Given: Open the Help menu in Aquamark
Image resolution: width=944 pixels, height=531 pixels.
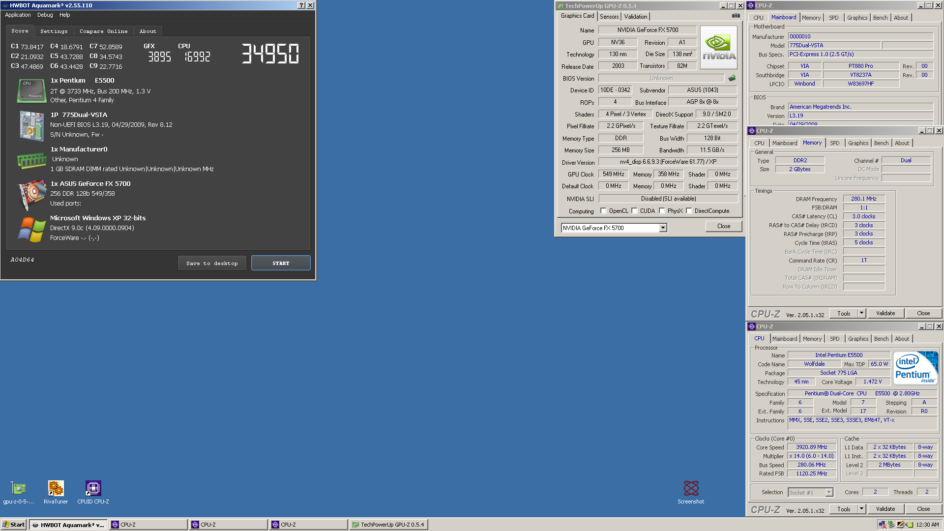Looking at the screenshot, I should coord(65,15).
